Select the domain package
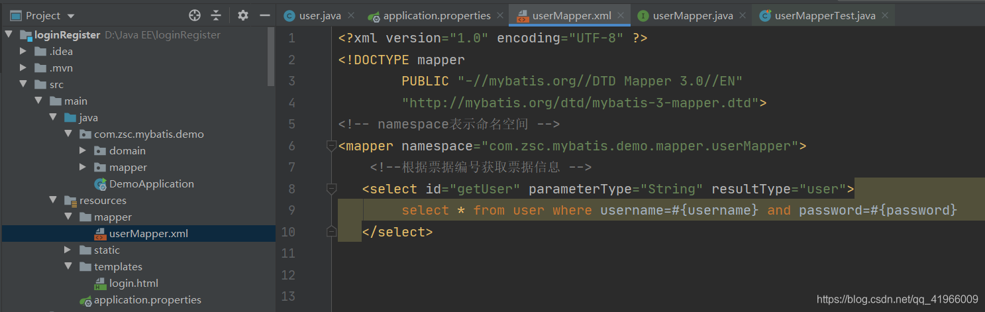Viewport: 985px width, 312px height. (x=128, y=151)
